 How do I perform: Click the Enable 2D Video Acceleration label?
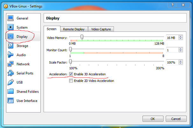click(94, 81)
